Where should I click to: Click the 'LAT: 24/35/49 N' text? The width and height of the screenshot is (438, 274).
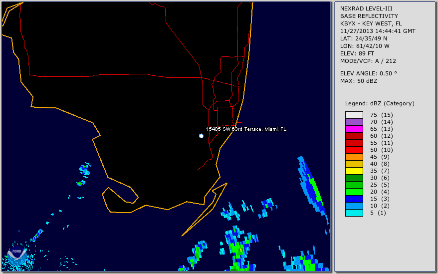[363, 38]
